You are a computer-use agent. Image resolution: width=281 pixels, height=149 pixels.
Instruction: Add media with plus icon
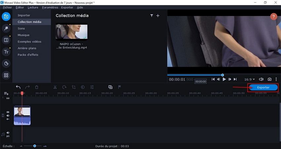[x=158, y=16]
